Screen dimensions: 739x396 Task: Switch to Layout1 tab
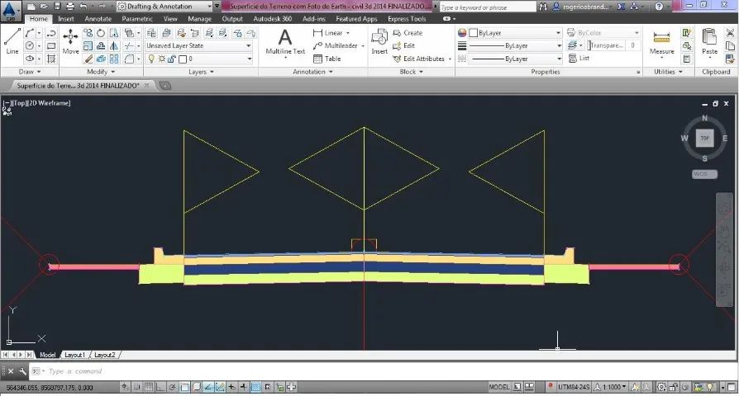pyautogui.click(x=74, y=355)
